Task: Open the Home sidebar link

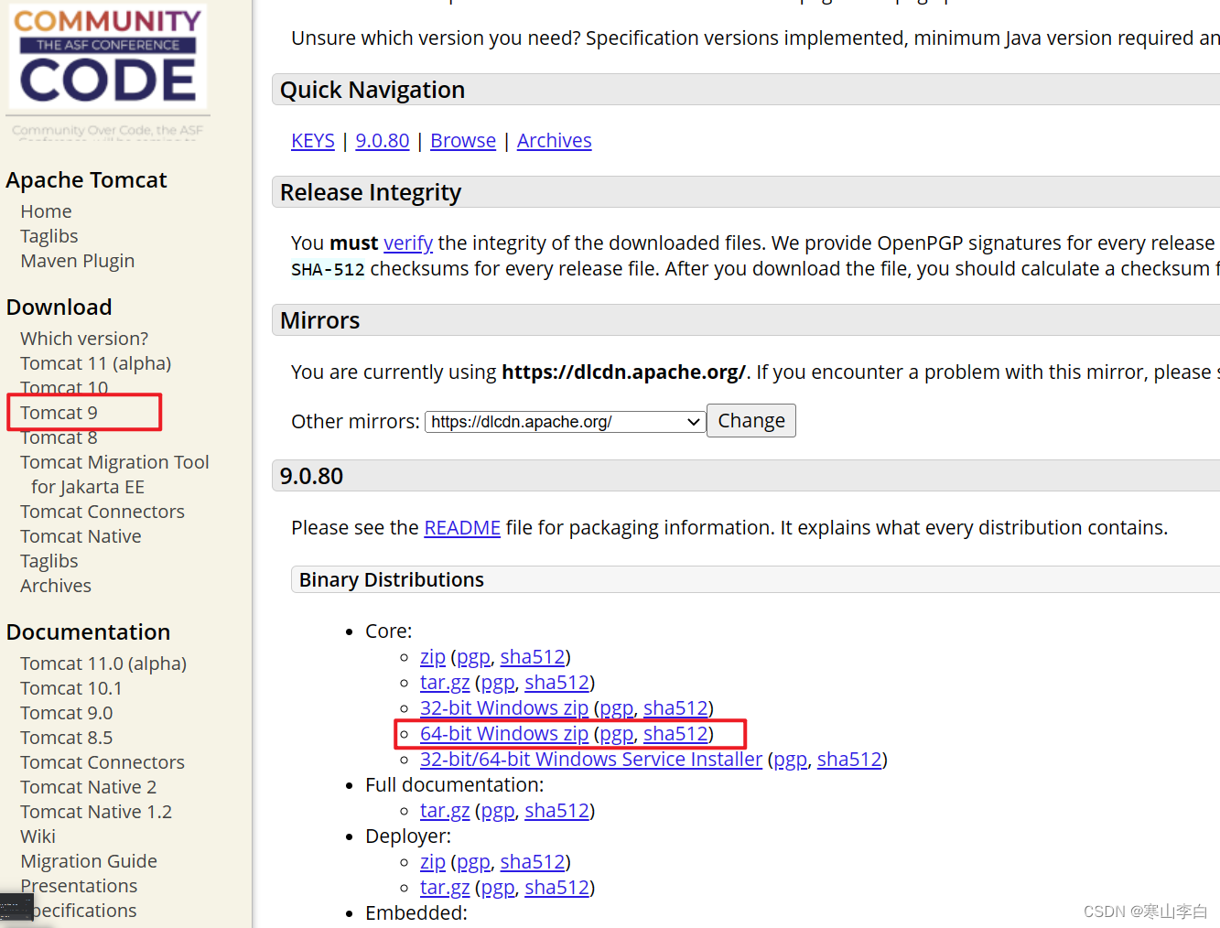Action: (x=46, y=211)
